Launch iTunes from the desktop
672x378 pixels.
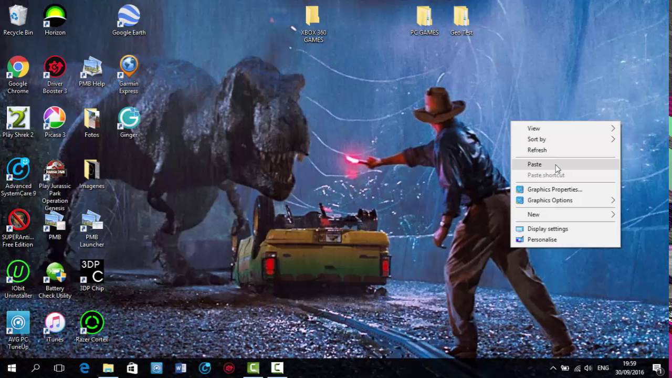tap(55, 327)
